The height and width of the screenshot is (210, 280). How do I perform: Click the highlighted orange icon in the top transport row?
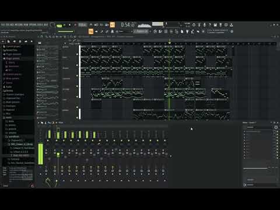click(113, 25)
